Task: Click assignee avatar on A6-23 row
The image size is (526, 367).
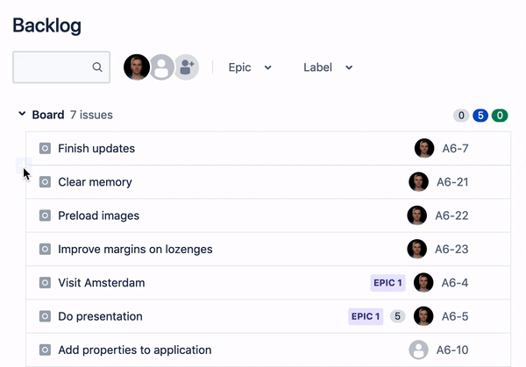Action: 417,249
